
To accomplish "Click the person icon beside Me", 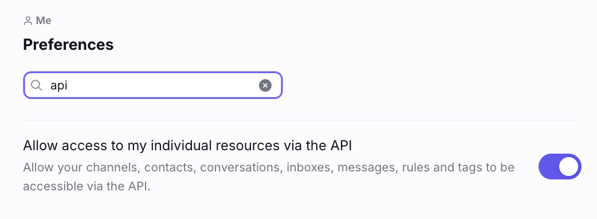I will [28, 21].
